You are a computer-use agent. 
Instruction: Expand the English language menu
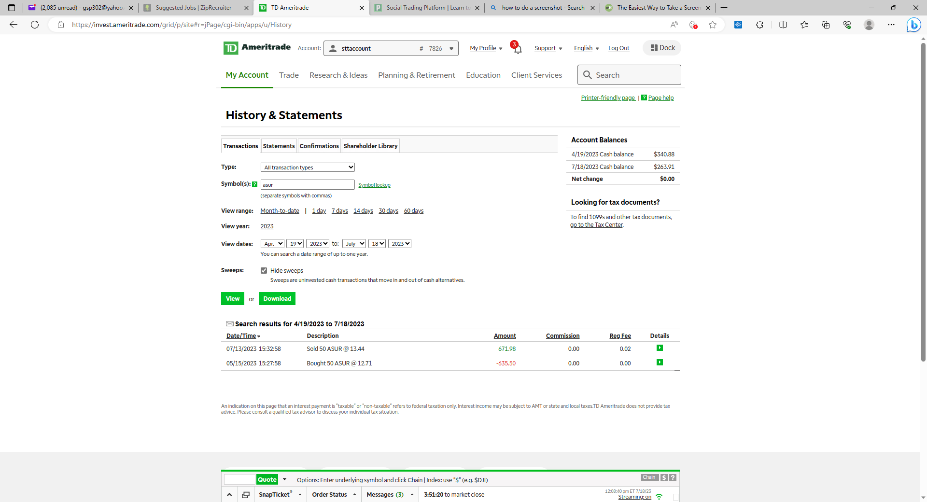point(587,48)
